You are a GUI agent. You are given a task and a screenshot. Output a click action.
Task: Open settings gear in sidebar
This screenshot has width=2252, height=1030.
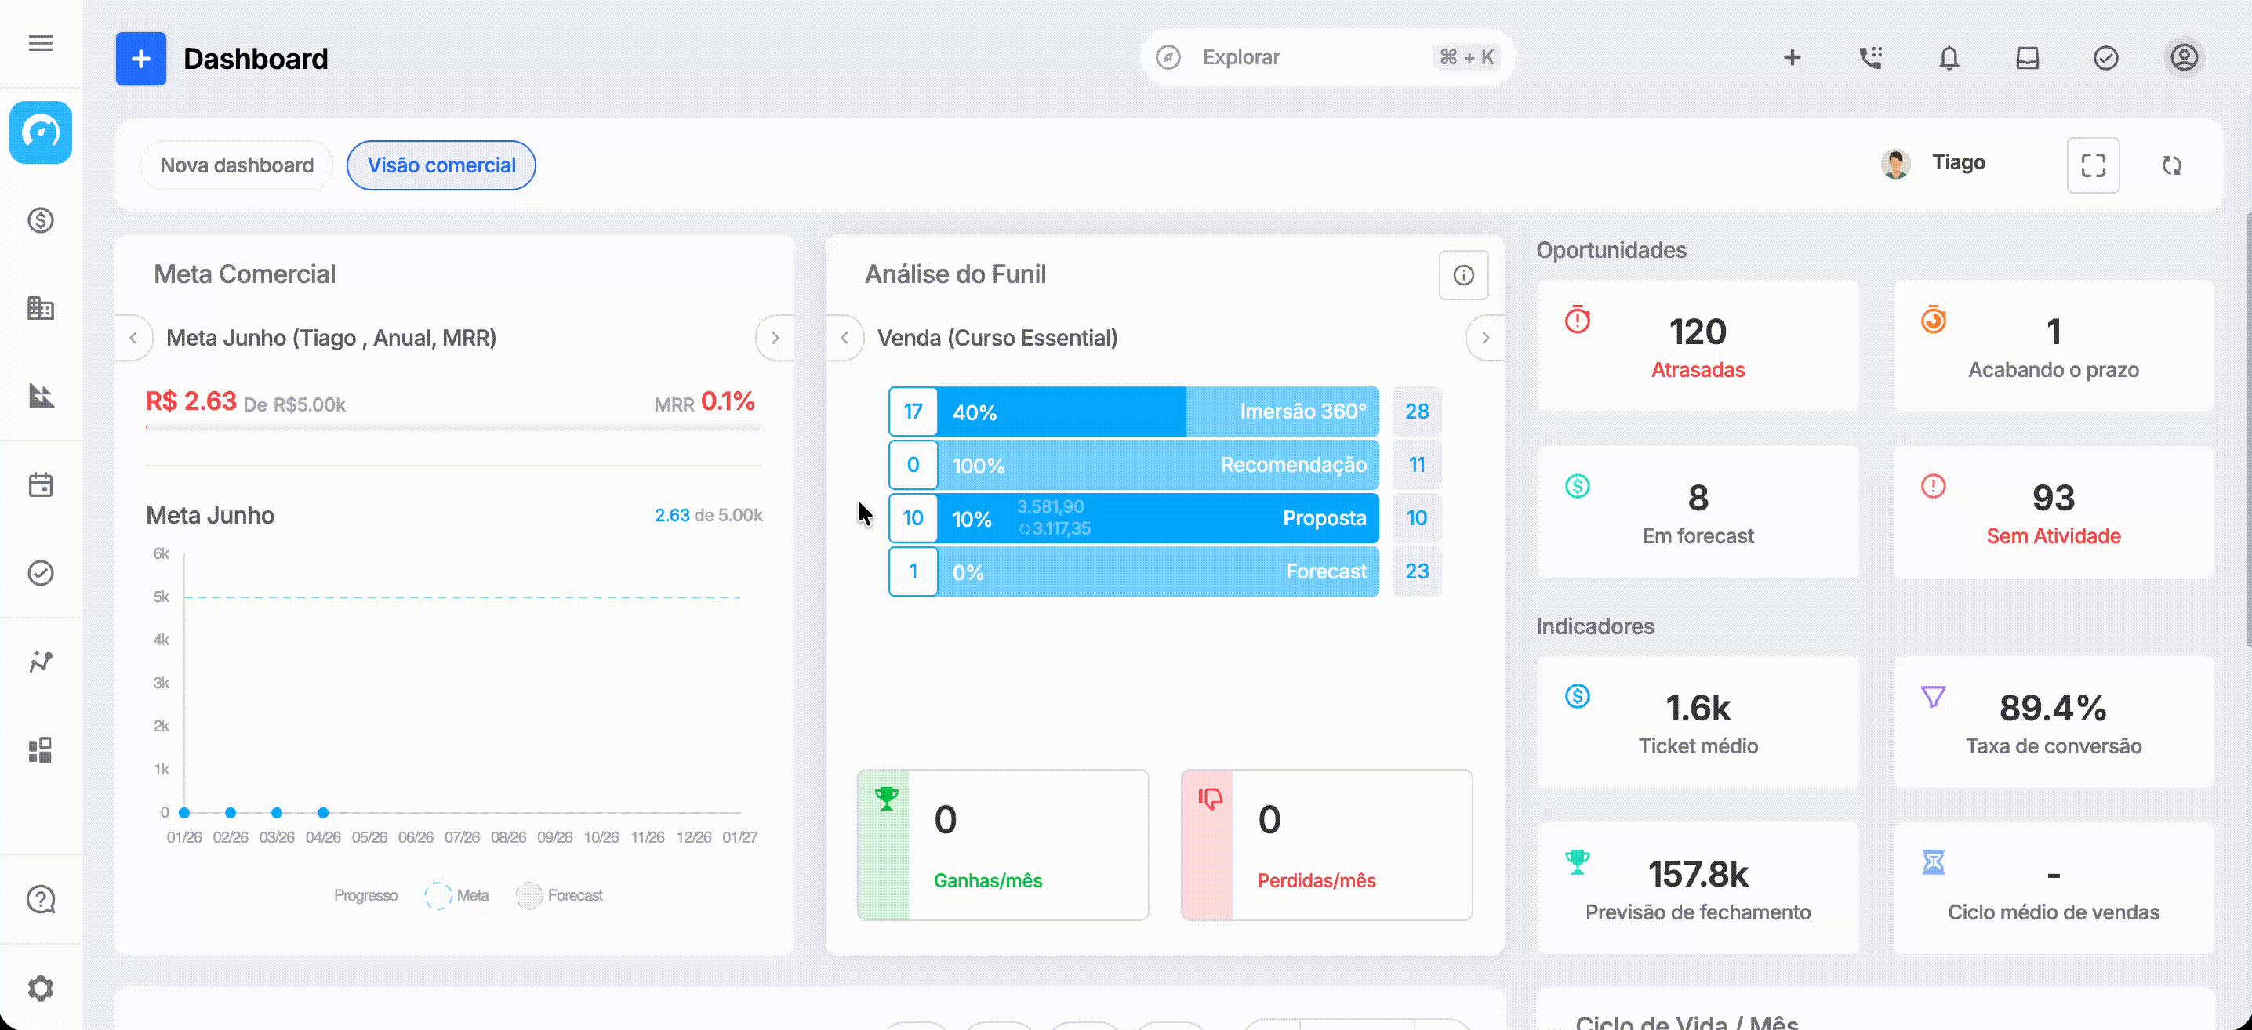[40, 988]
